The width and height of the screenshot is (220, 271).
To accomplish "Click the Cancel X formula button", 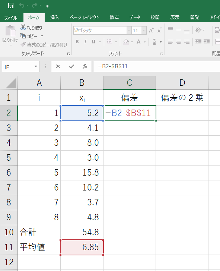I will point(58,66).
